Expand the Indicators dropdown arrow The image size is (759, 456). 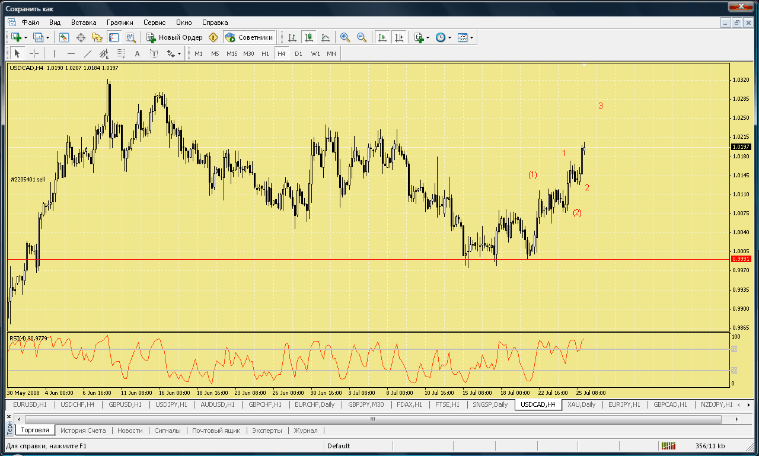point(428,37)
